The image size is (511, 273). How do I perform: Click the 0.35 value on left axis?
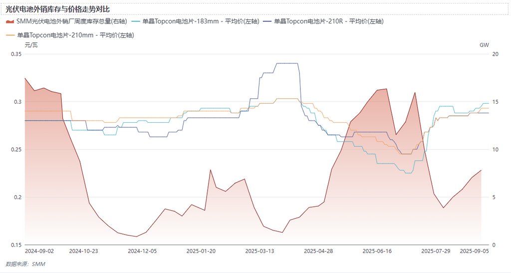click(x=16, y=54)
